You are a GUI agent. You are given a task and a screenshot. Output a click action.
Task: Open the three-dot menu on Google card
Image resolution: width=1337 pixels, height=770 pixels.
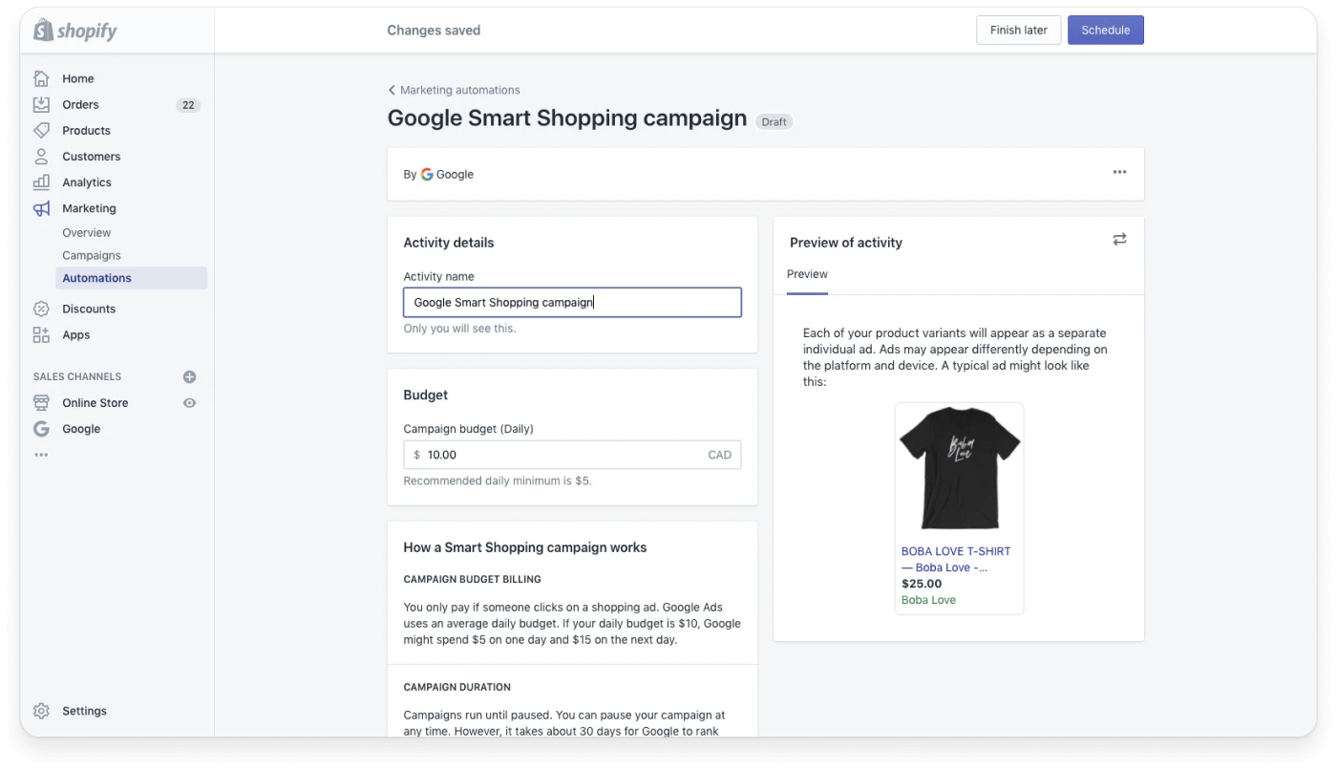tap(1119, 172)
